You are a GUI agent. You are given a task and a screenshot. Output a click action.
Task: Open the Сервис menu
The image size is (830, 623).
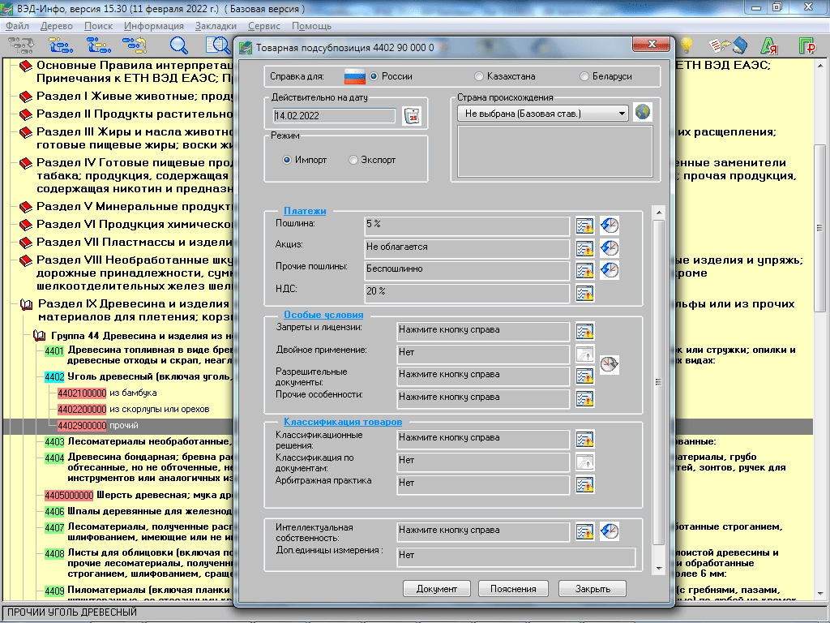[x=263, y=26]
